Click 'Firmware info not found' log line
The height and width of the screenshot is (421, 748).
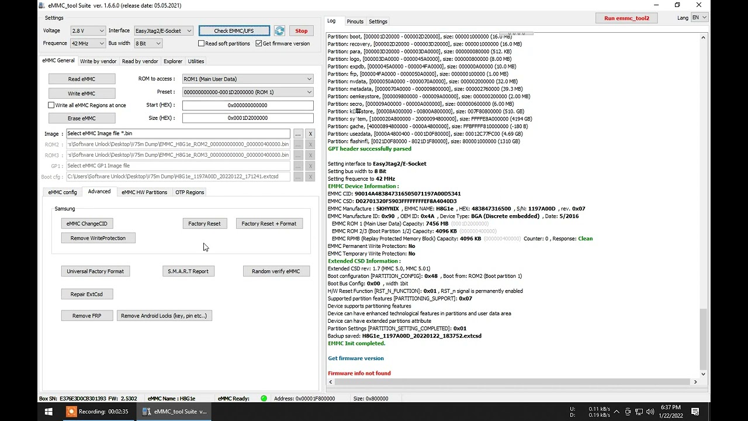359,373
